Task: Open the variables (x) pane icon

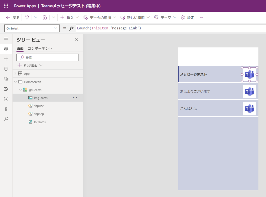Action: coord(6,99)
